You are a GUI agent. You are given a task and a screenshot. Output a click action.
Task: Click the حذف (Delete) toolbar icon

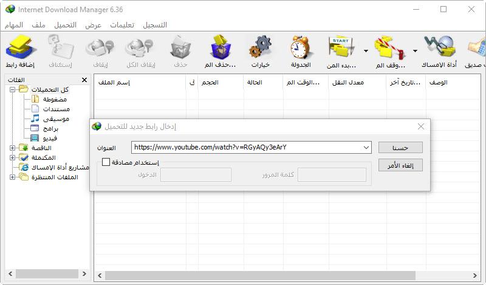coord(180,48)
